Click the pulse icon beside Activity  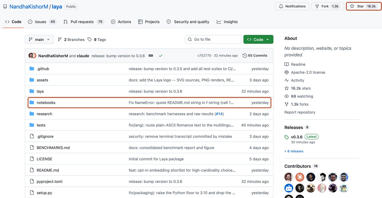(286, 80)
